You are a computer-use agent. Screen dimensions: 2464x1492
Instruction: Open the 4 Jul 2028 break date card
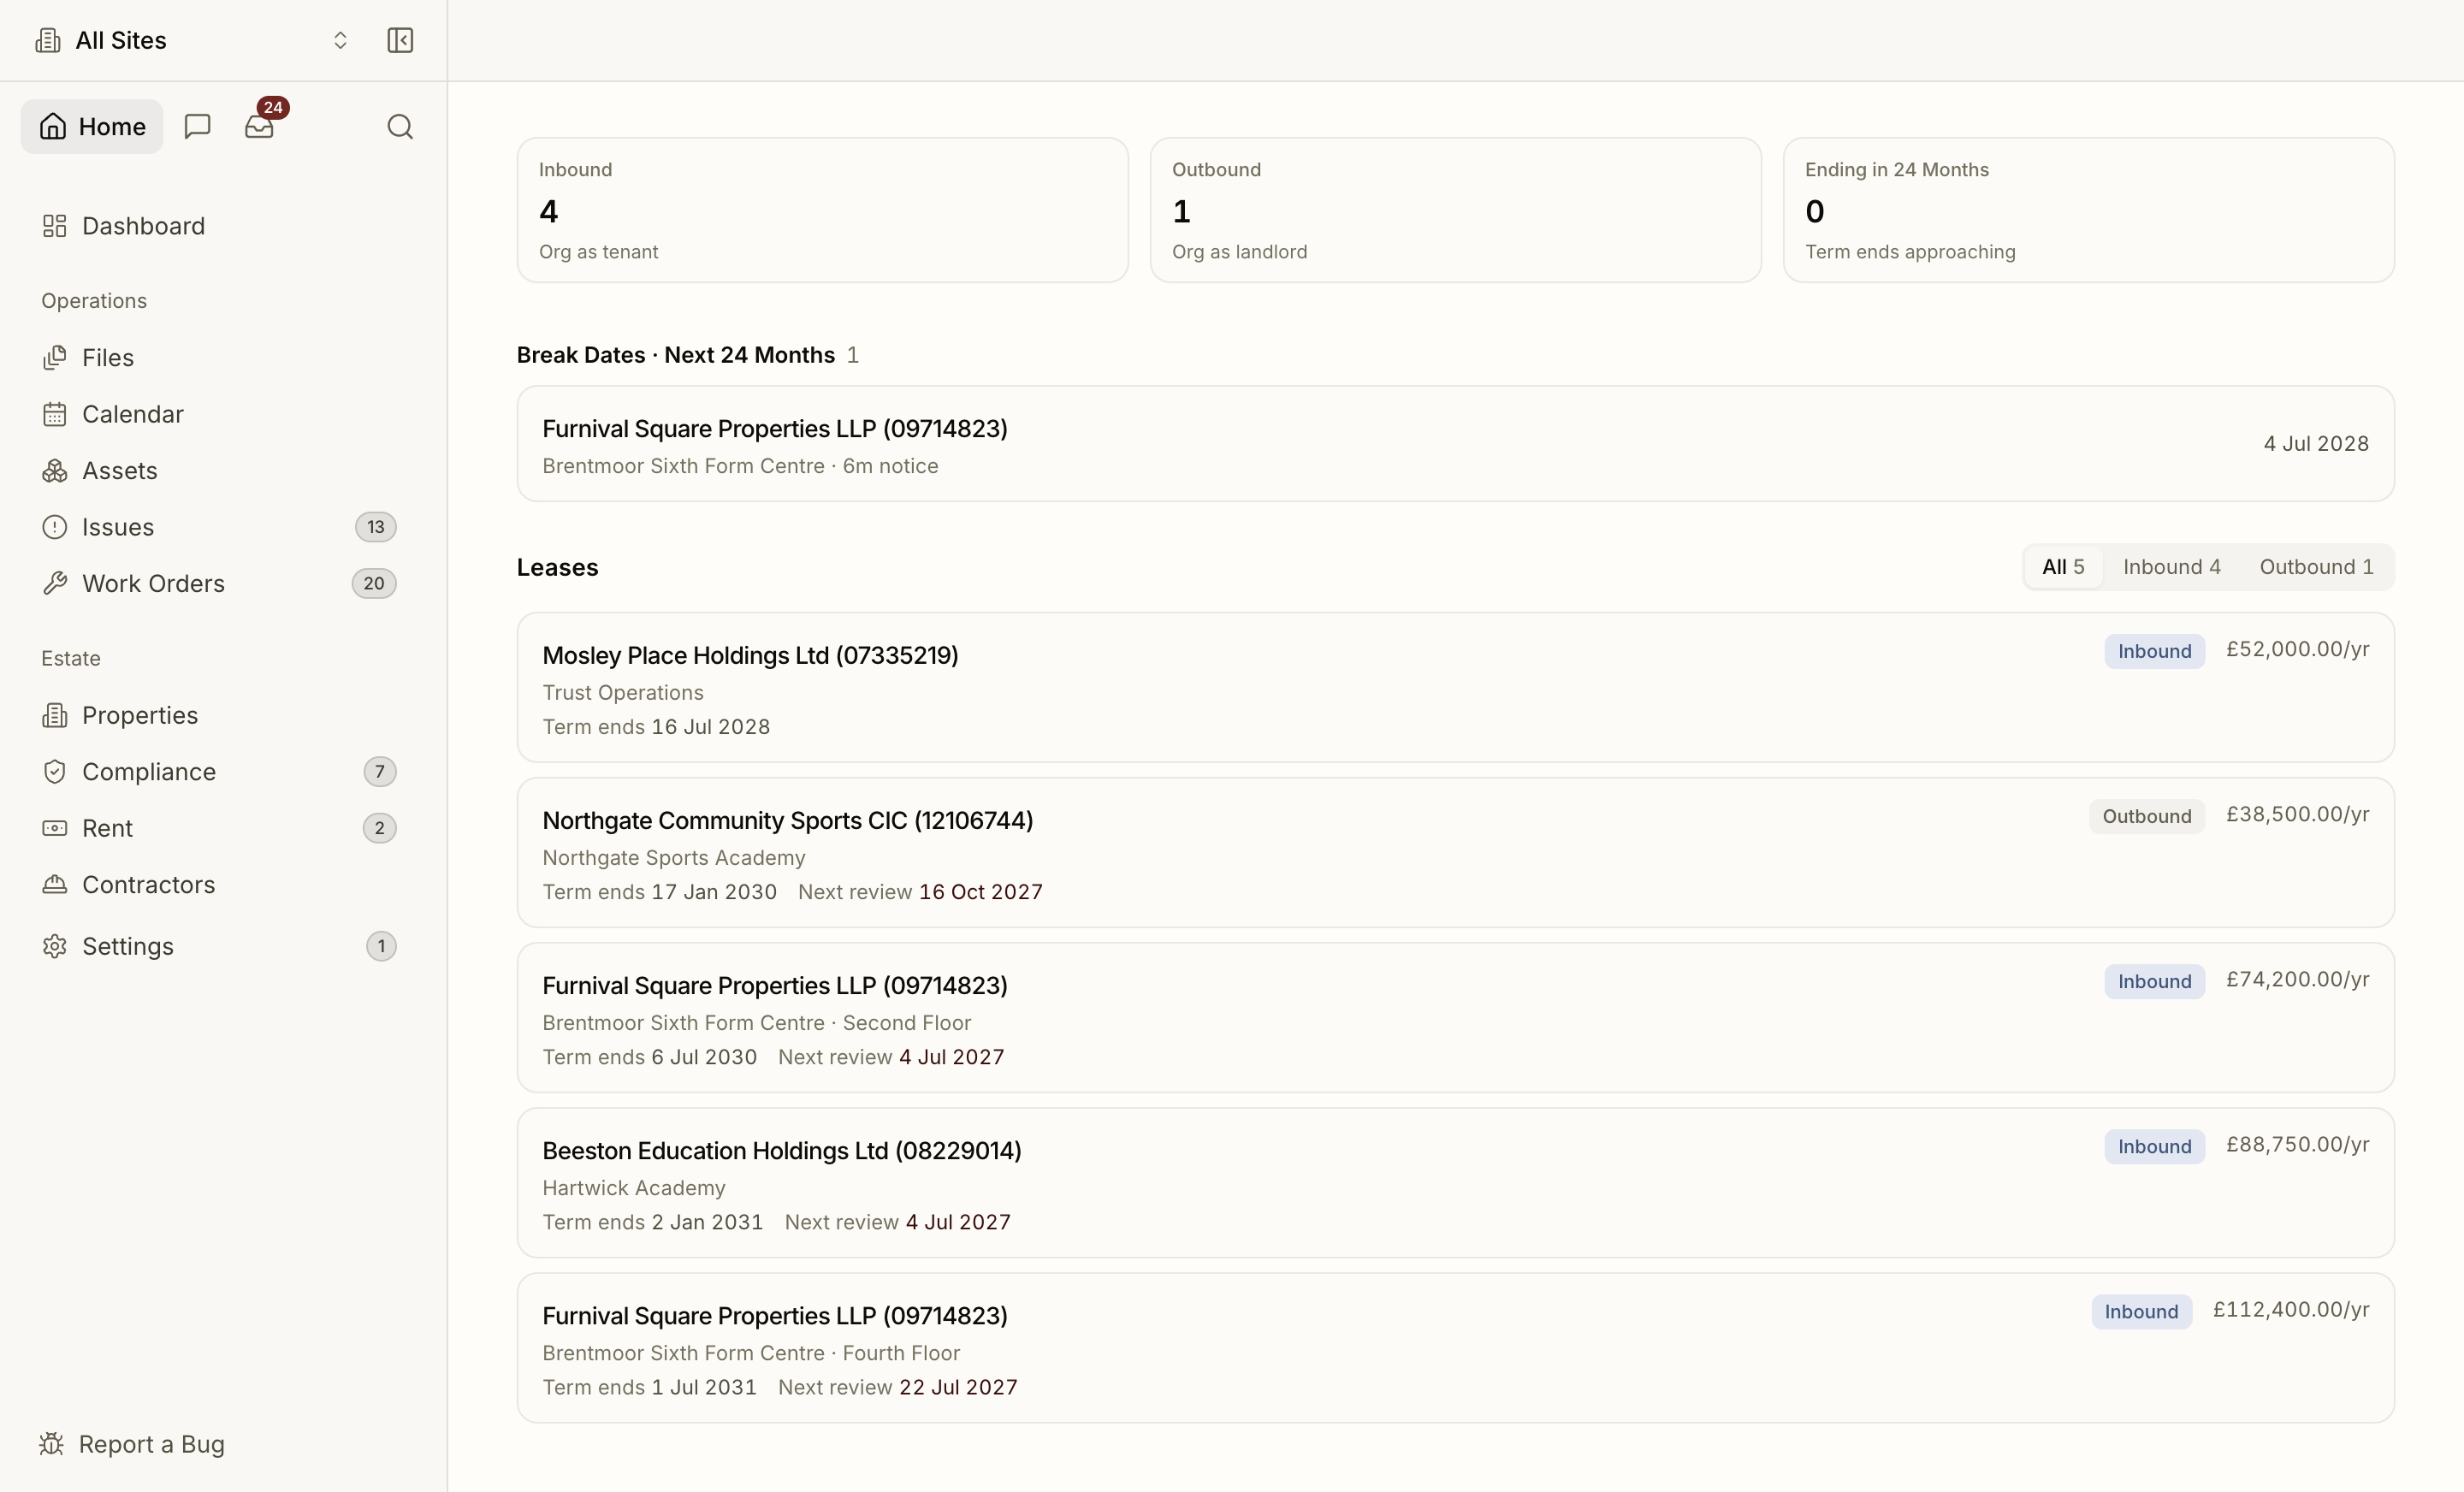click(1455, 444)
